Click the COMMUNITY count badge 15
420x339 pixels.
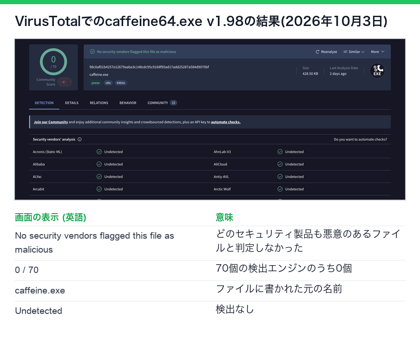click(x=173, y=103)
